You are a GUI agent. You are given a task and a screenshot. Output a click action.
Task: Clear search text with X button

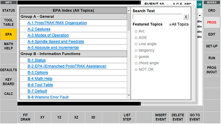coord(186,17)
